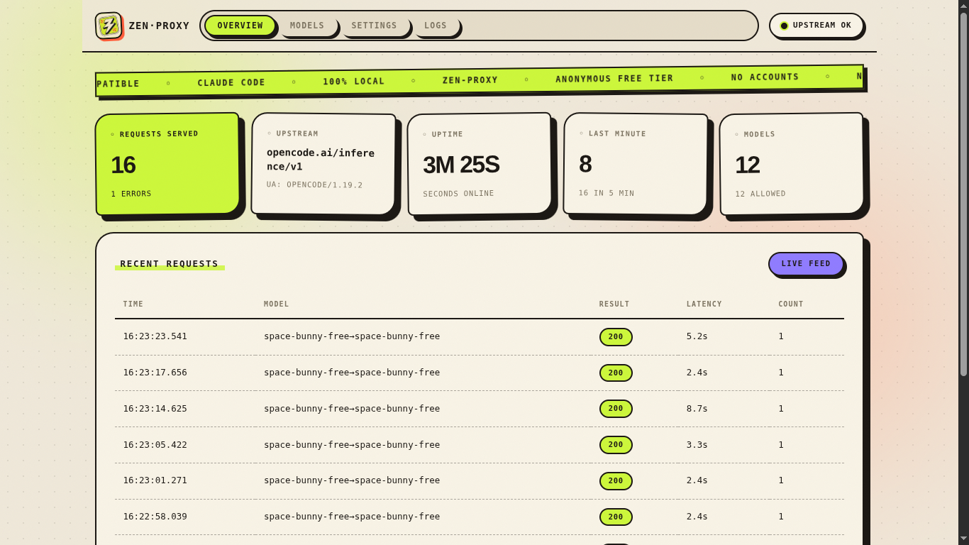Click the Upstream OK status button
Viewport: 969px width, 545px height.
click(816, 26)
